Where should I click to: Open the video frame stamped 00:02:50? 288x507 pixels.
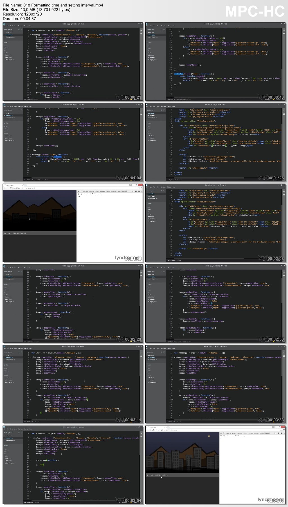coord(216,303)
